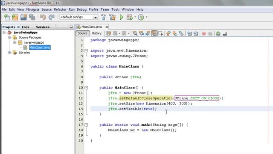Switch to History view button
Viewport: 273px width, 154px height.
point(97,33)
